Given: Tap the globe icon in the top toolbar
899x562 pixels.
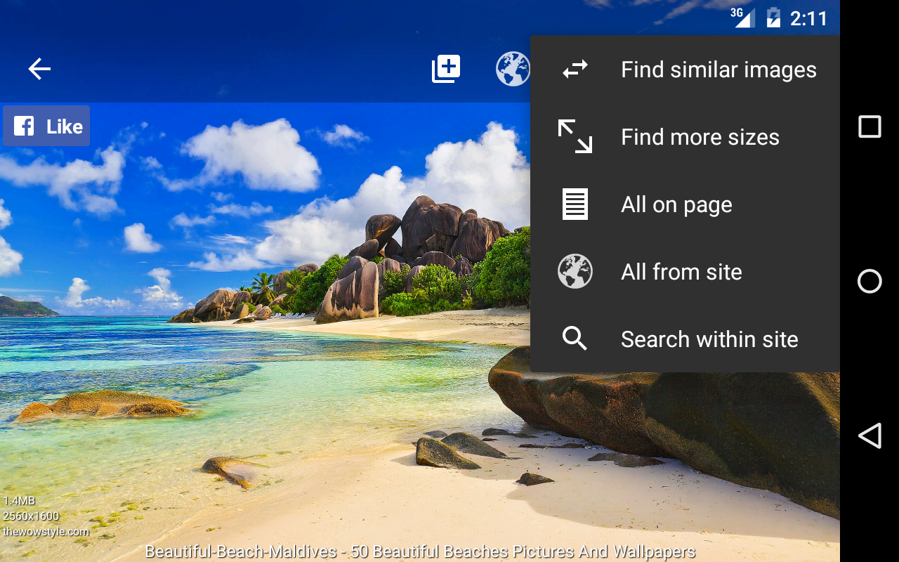Looking at the screenshot, I should 513,69.
